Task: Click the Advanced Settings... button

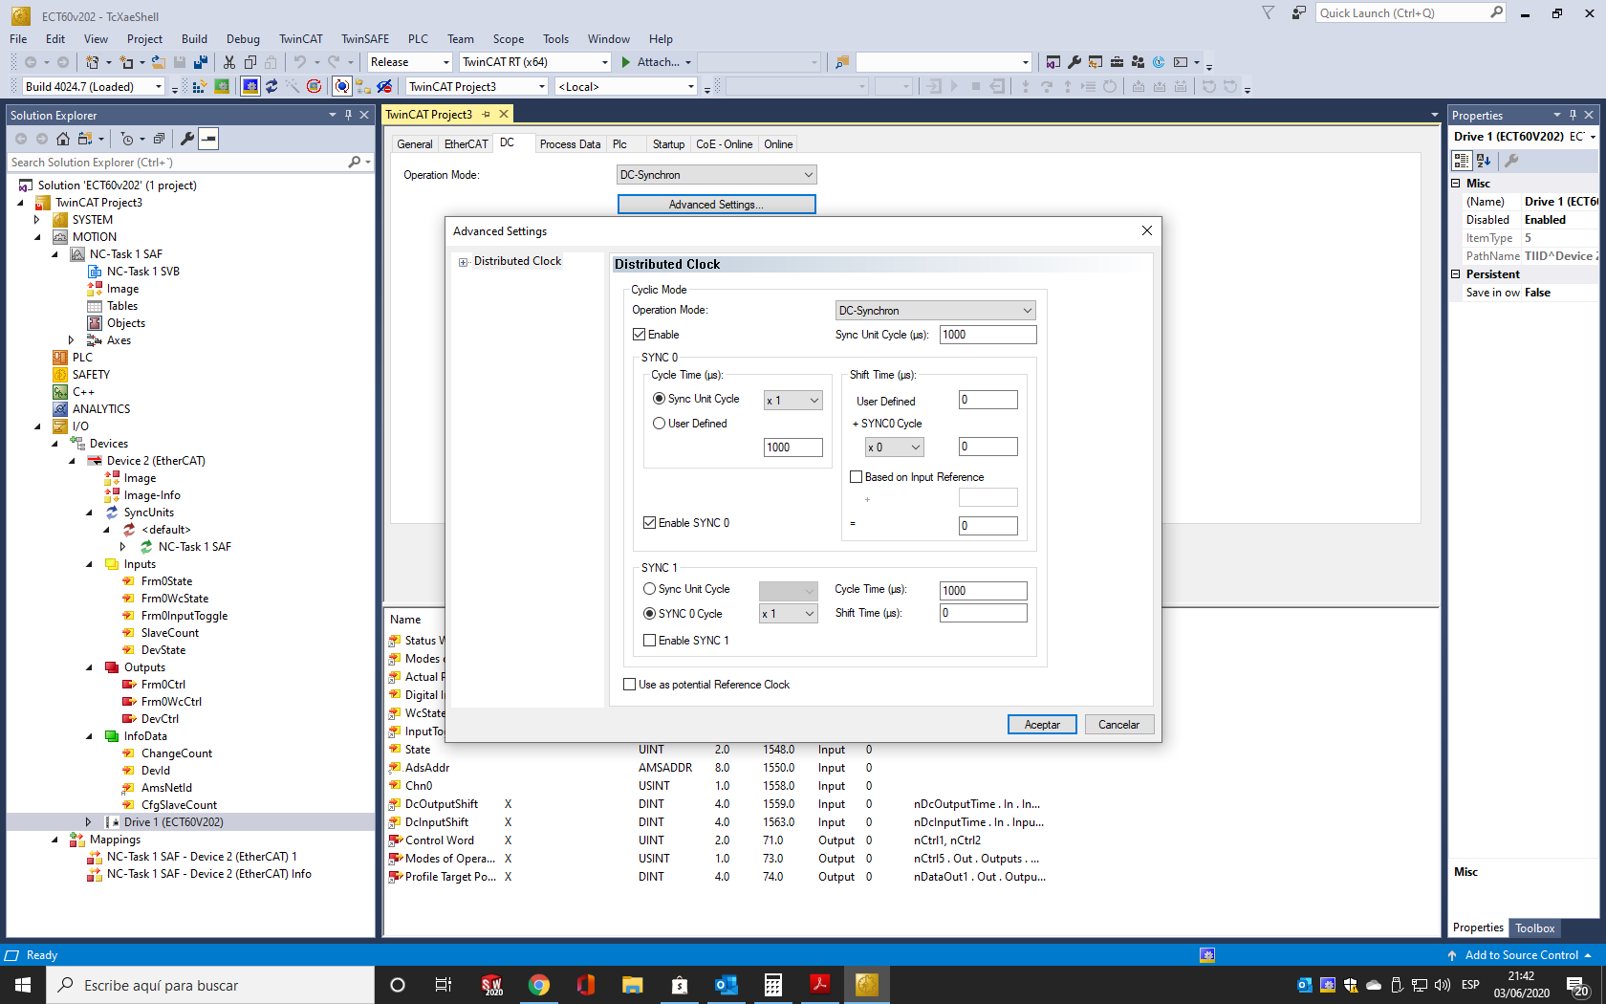Action: point(716,205)
